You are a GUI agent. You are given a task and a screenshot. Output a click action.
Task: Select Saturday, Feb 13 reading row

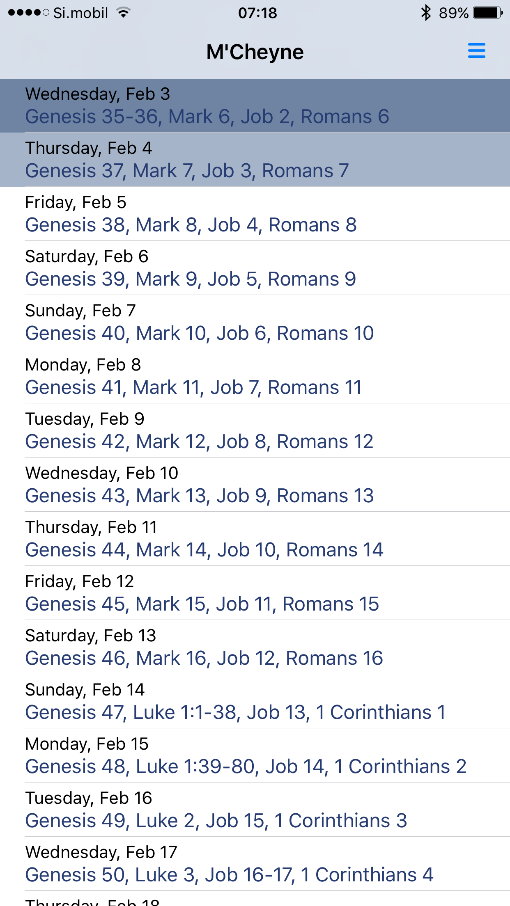tap(255, 647)
